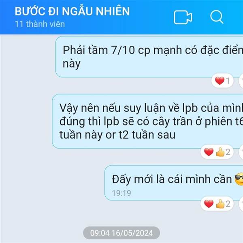Select the message starting "Phải tầm 7/10 cp mạnh"
This screenshot has width=243, height=243.
pos(149,57)
